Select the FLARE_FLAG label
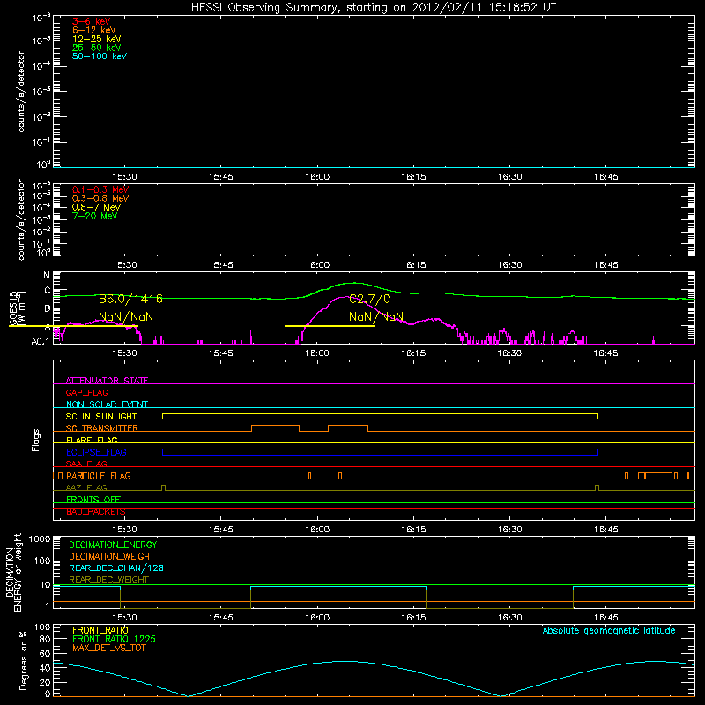 click(x=92, y=440)
